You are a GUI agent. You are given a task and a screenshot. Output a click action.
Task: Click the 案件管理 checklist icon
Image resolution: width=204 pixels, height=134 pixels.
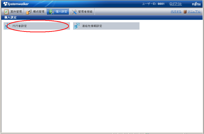pyautogui.click(x=6, y=12)
